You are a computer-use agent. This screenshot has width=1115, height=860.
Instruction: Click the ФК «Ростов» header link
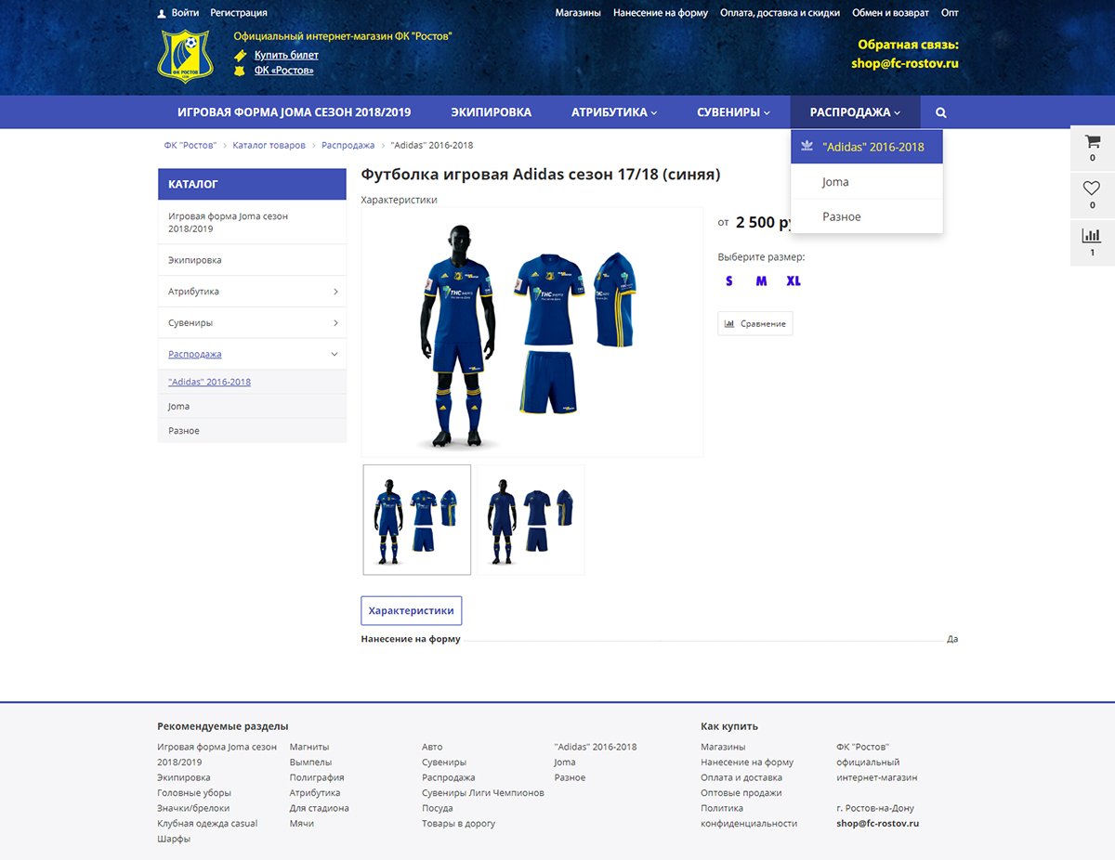point(284,71)
